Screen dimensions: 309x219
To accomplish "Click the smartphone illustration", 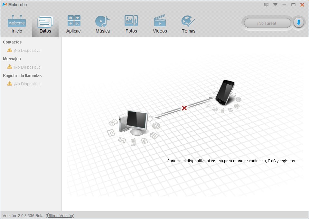I will (225, 92).
